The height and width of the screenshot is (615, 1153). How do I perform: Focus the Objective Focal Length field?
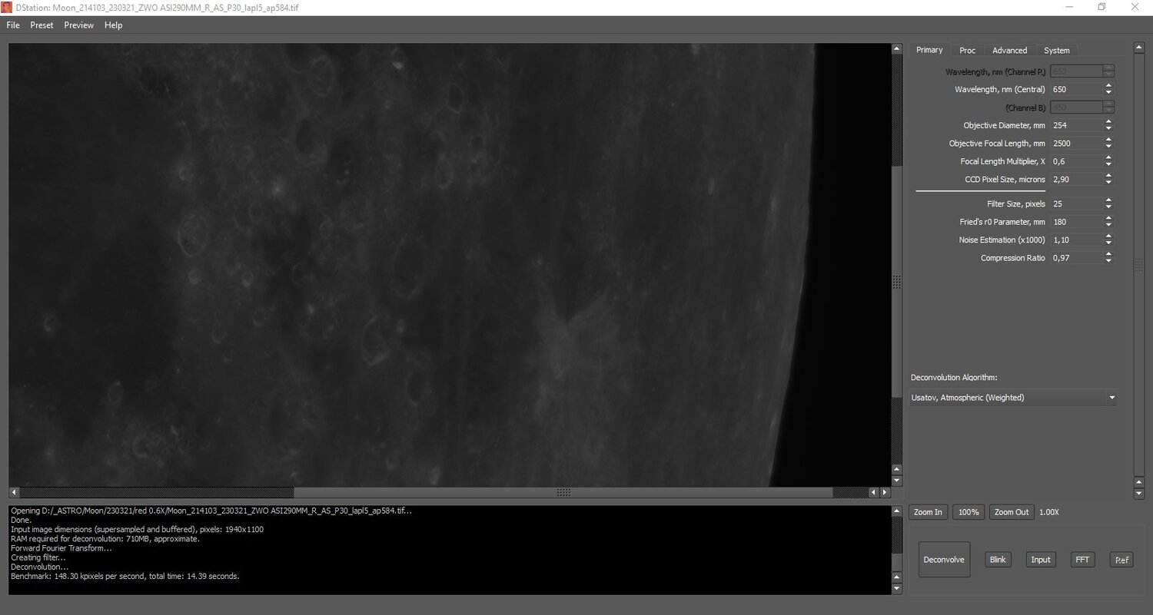tap(1075, 144)
